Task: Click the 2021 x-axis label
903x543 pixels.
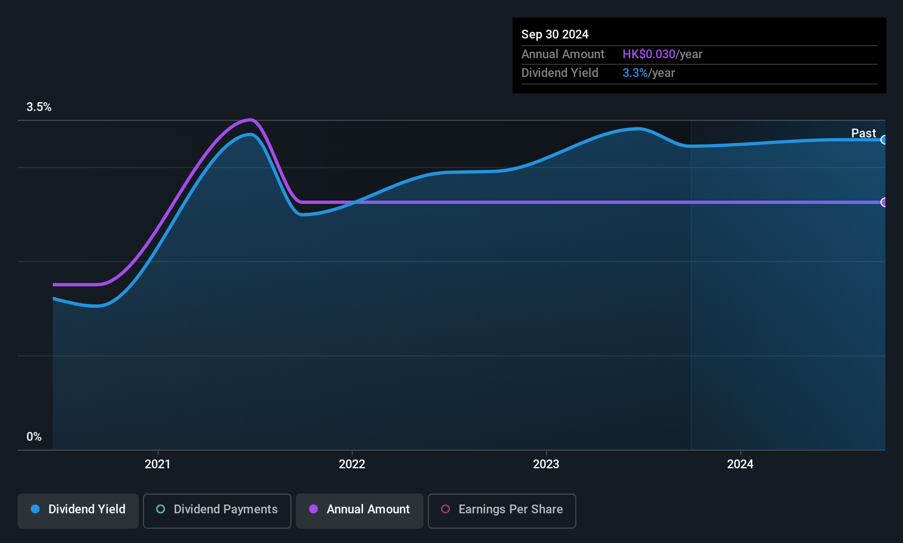Action: point(158,464)
